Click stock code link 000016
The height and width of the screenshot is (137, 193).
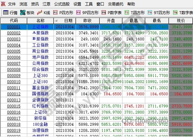click(x=14, y=112)
